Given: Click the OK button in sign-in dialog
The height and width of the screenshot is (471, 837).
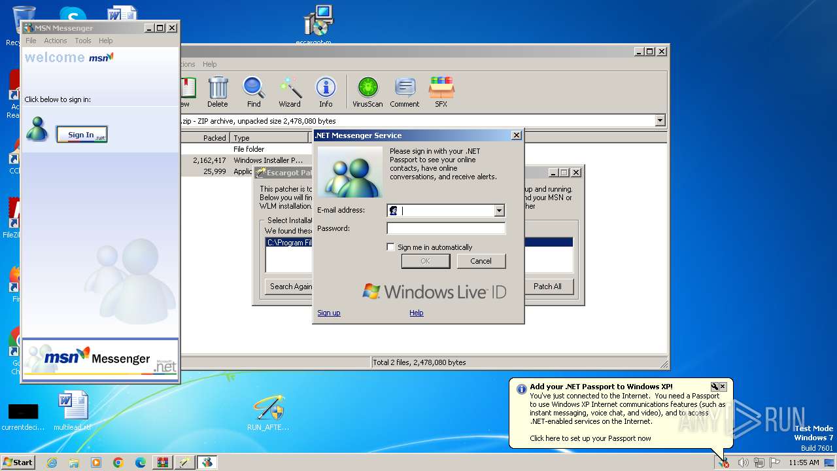Looking at the screenshot, I should 426,261.
